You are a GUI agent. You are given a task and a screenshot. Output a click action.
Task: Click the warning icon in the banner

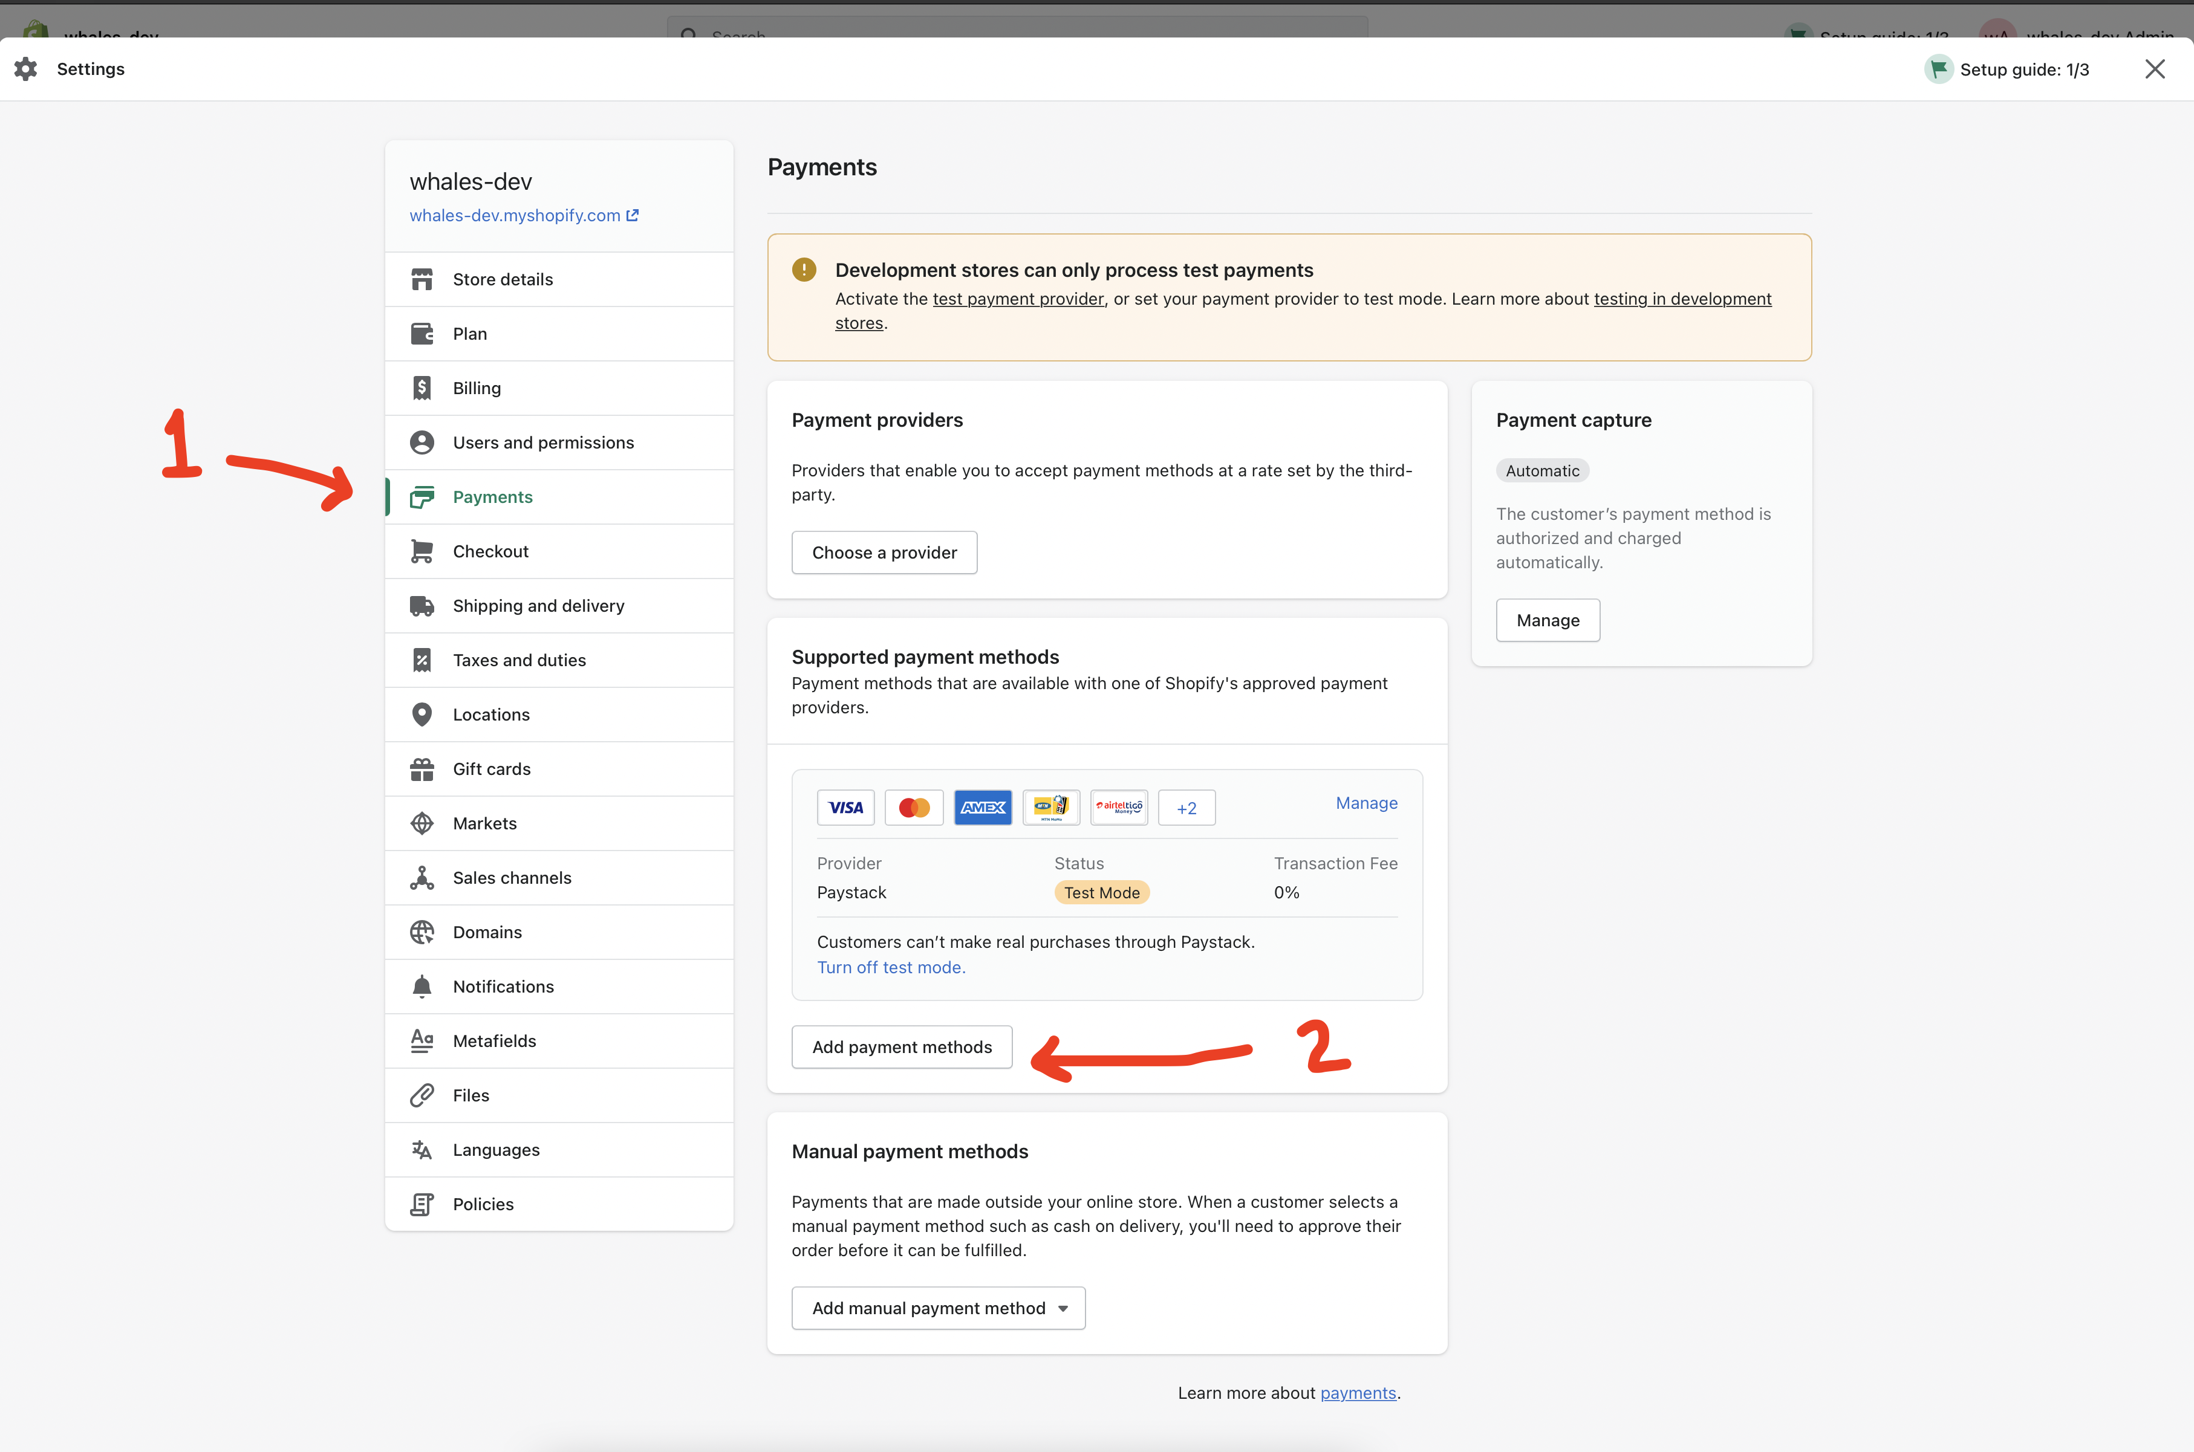[x=804, y=270]
